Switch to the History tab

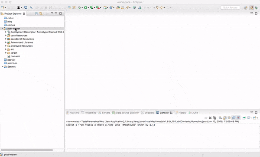tap(181, 113)
